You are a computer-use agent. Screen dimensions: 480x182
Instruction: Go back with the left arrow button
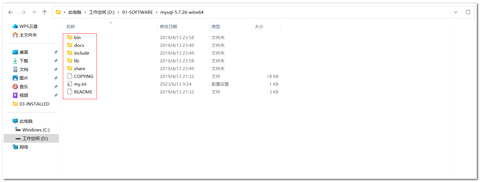pos(11,12)
